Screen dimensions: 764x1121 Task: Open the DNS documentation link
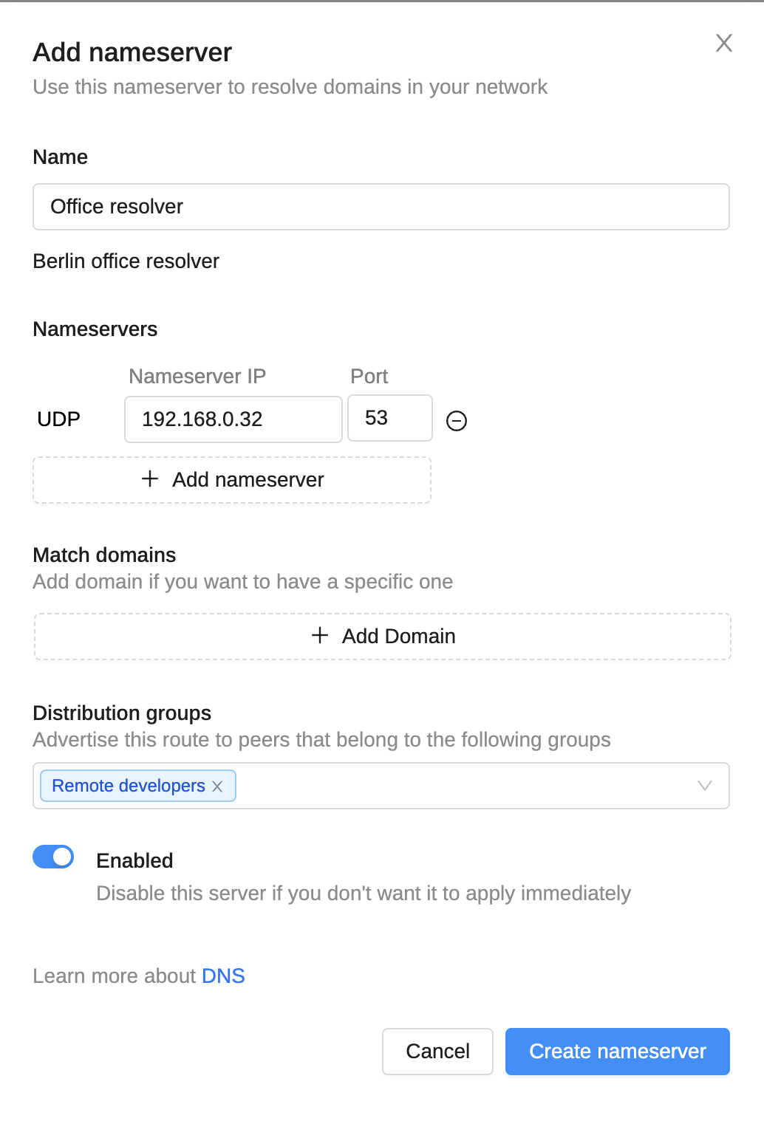pyautogui.click(x=223, y=976)
